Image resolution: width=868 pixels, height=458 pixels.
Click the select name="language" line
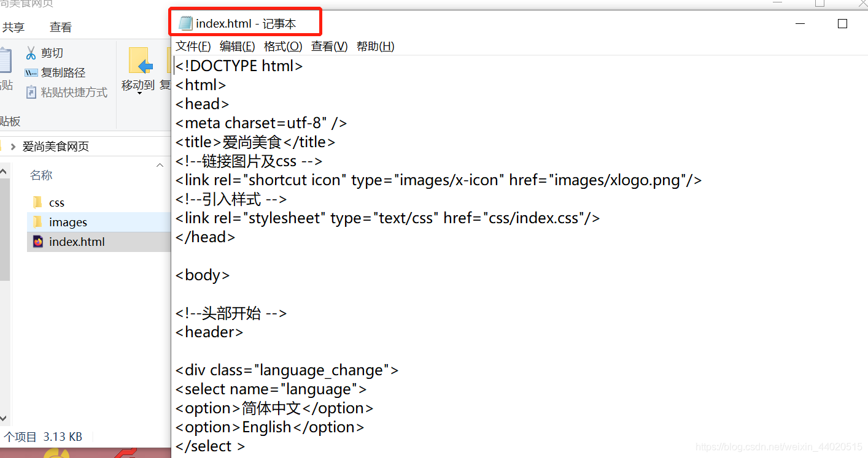click(271, 389)
